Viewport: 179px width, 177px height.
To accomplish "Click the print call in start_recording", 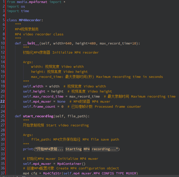I will [x=28, y=149].
